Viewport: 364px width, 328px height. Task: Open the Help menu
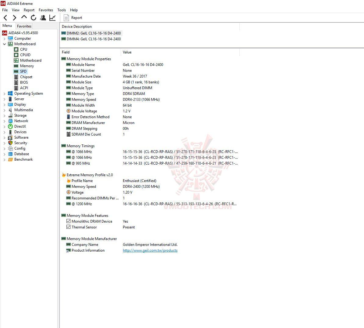point(74,10)
